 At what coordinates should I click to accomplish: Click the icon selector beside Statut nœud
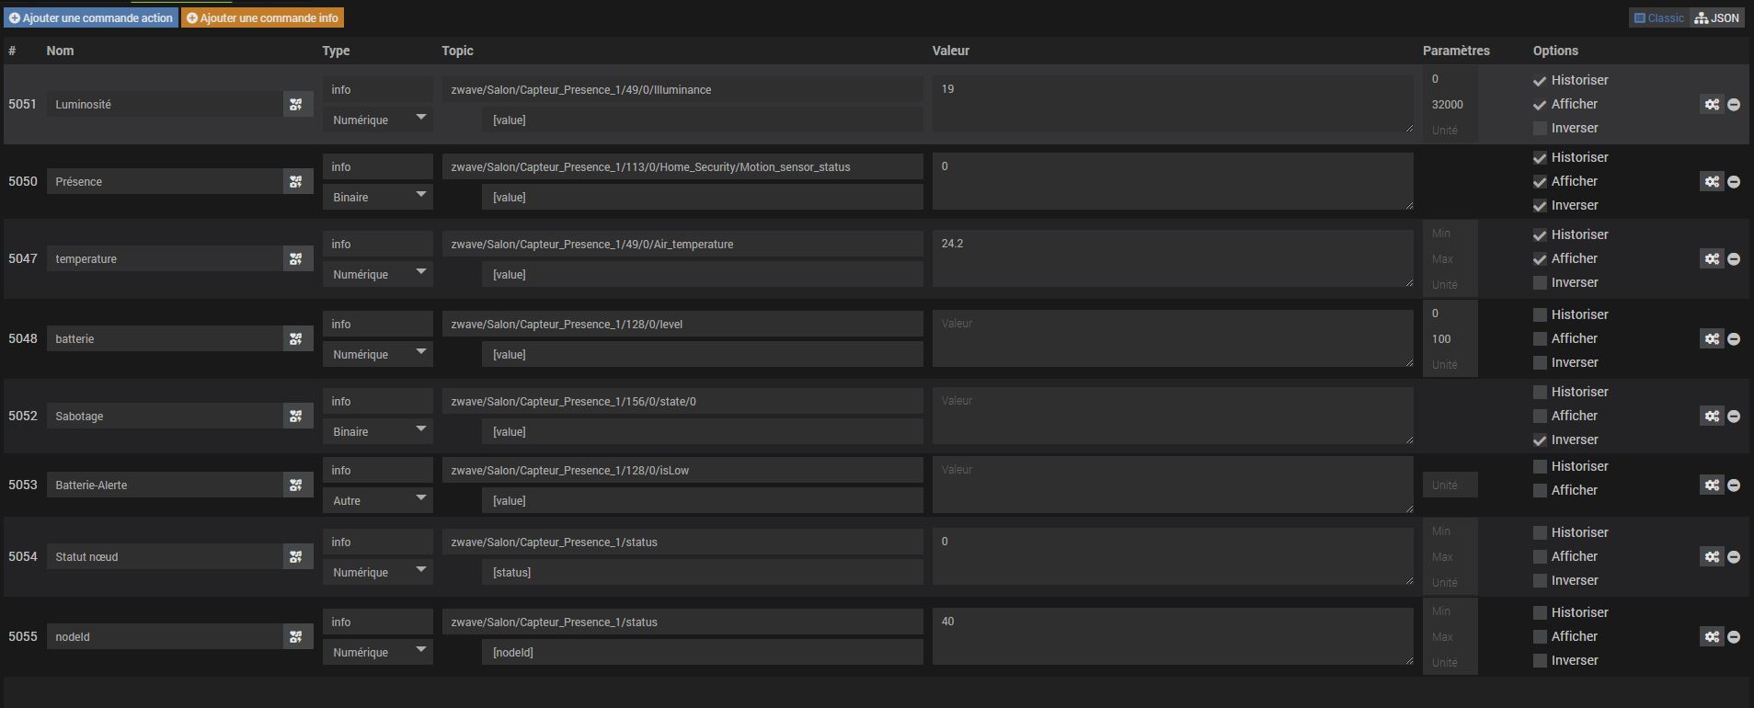click(296, 557)
